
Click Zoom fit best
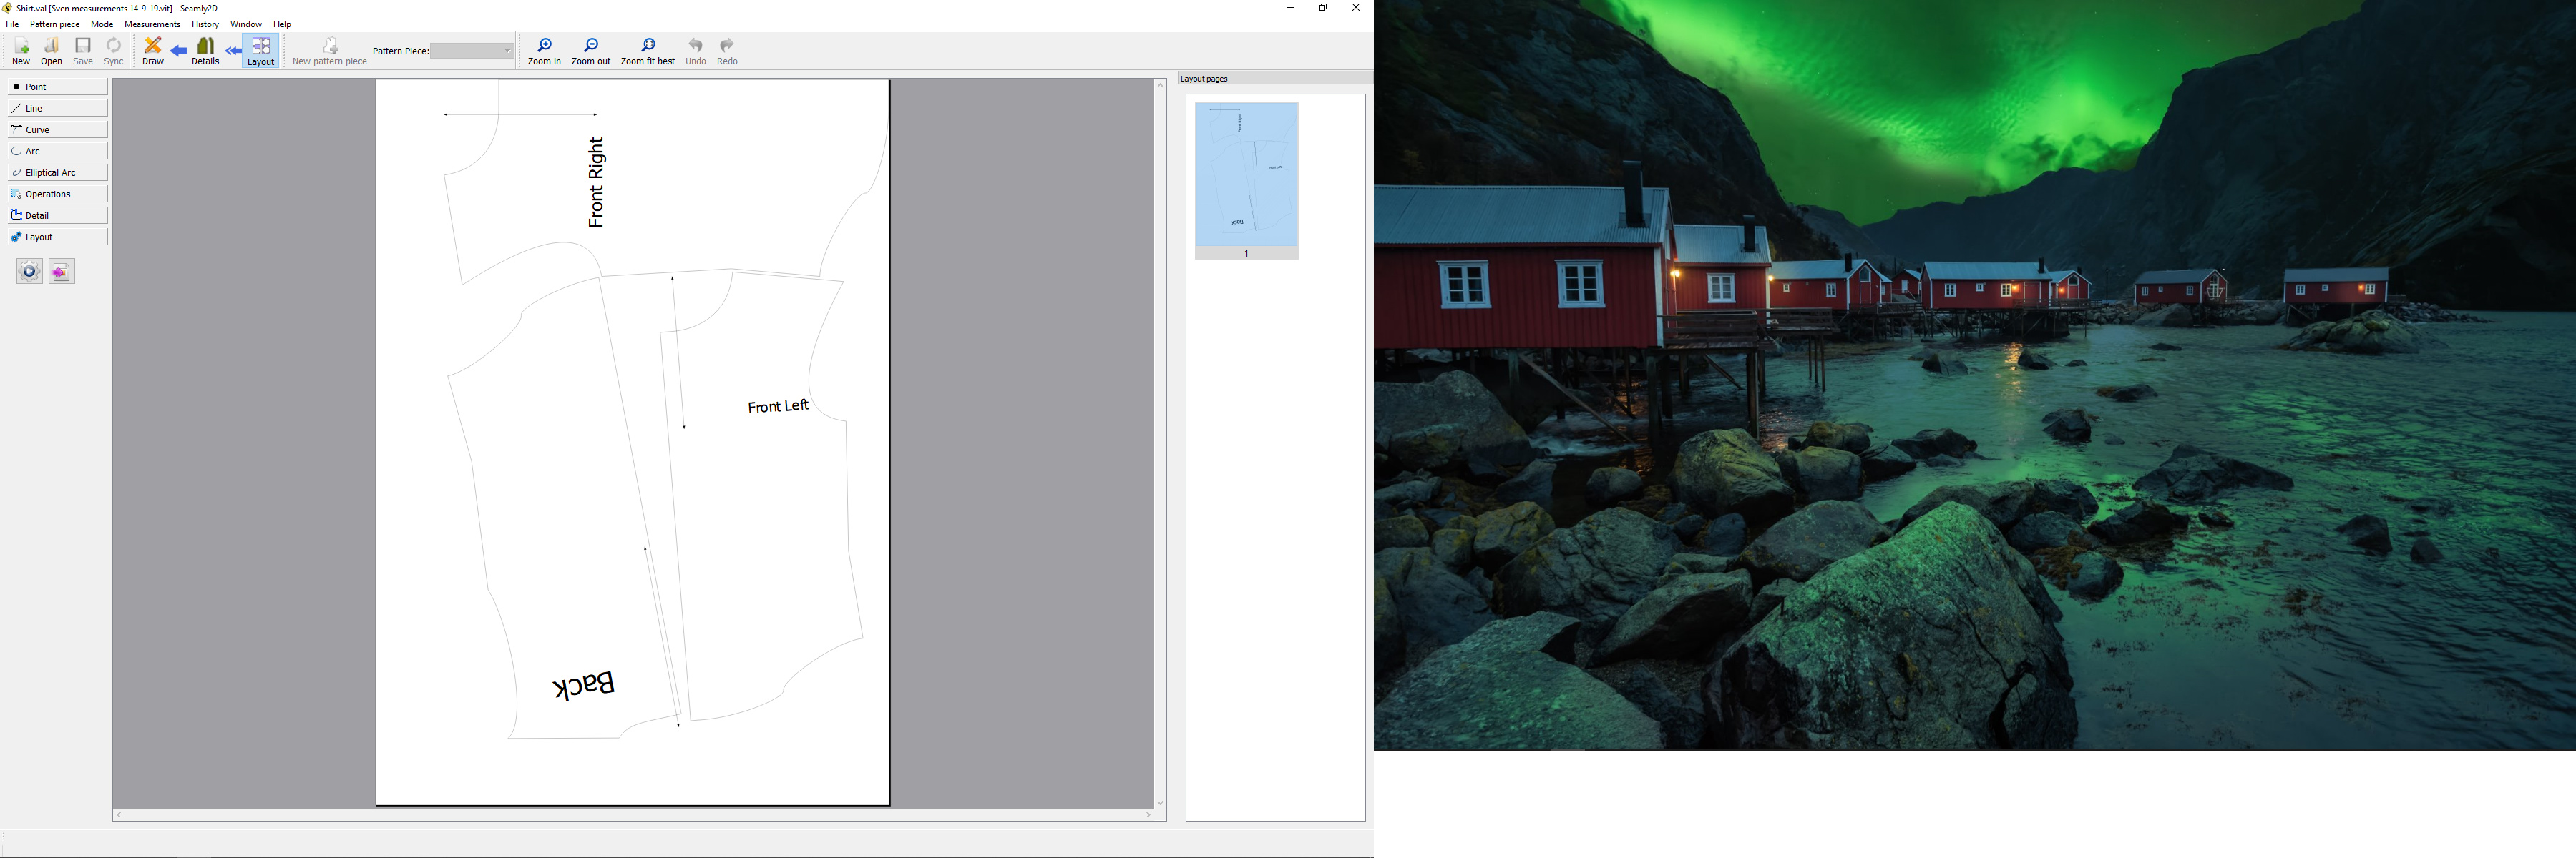click(648, 52)
